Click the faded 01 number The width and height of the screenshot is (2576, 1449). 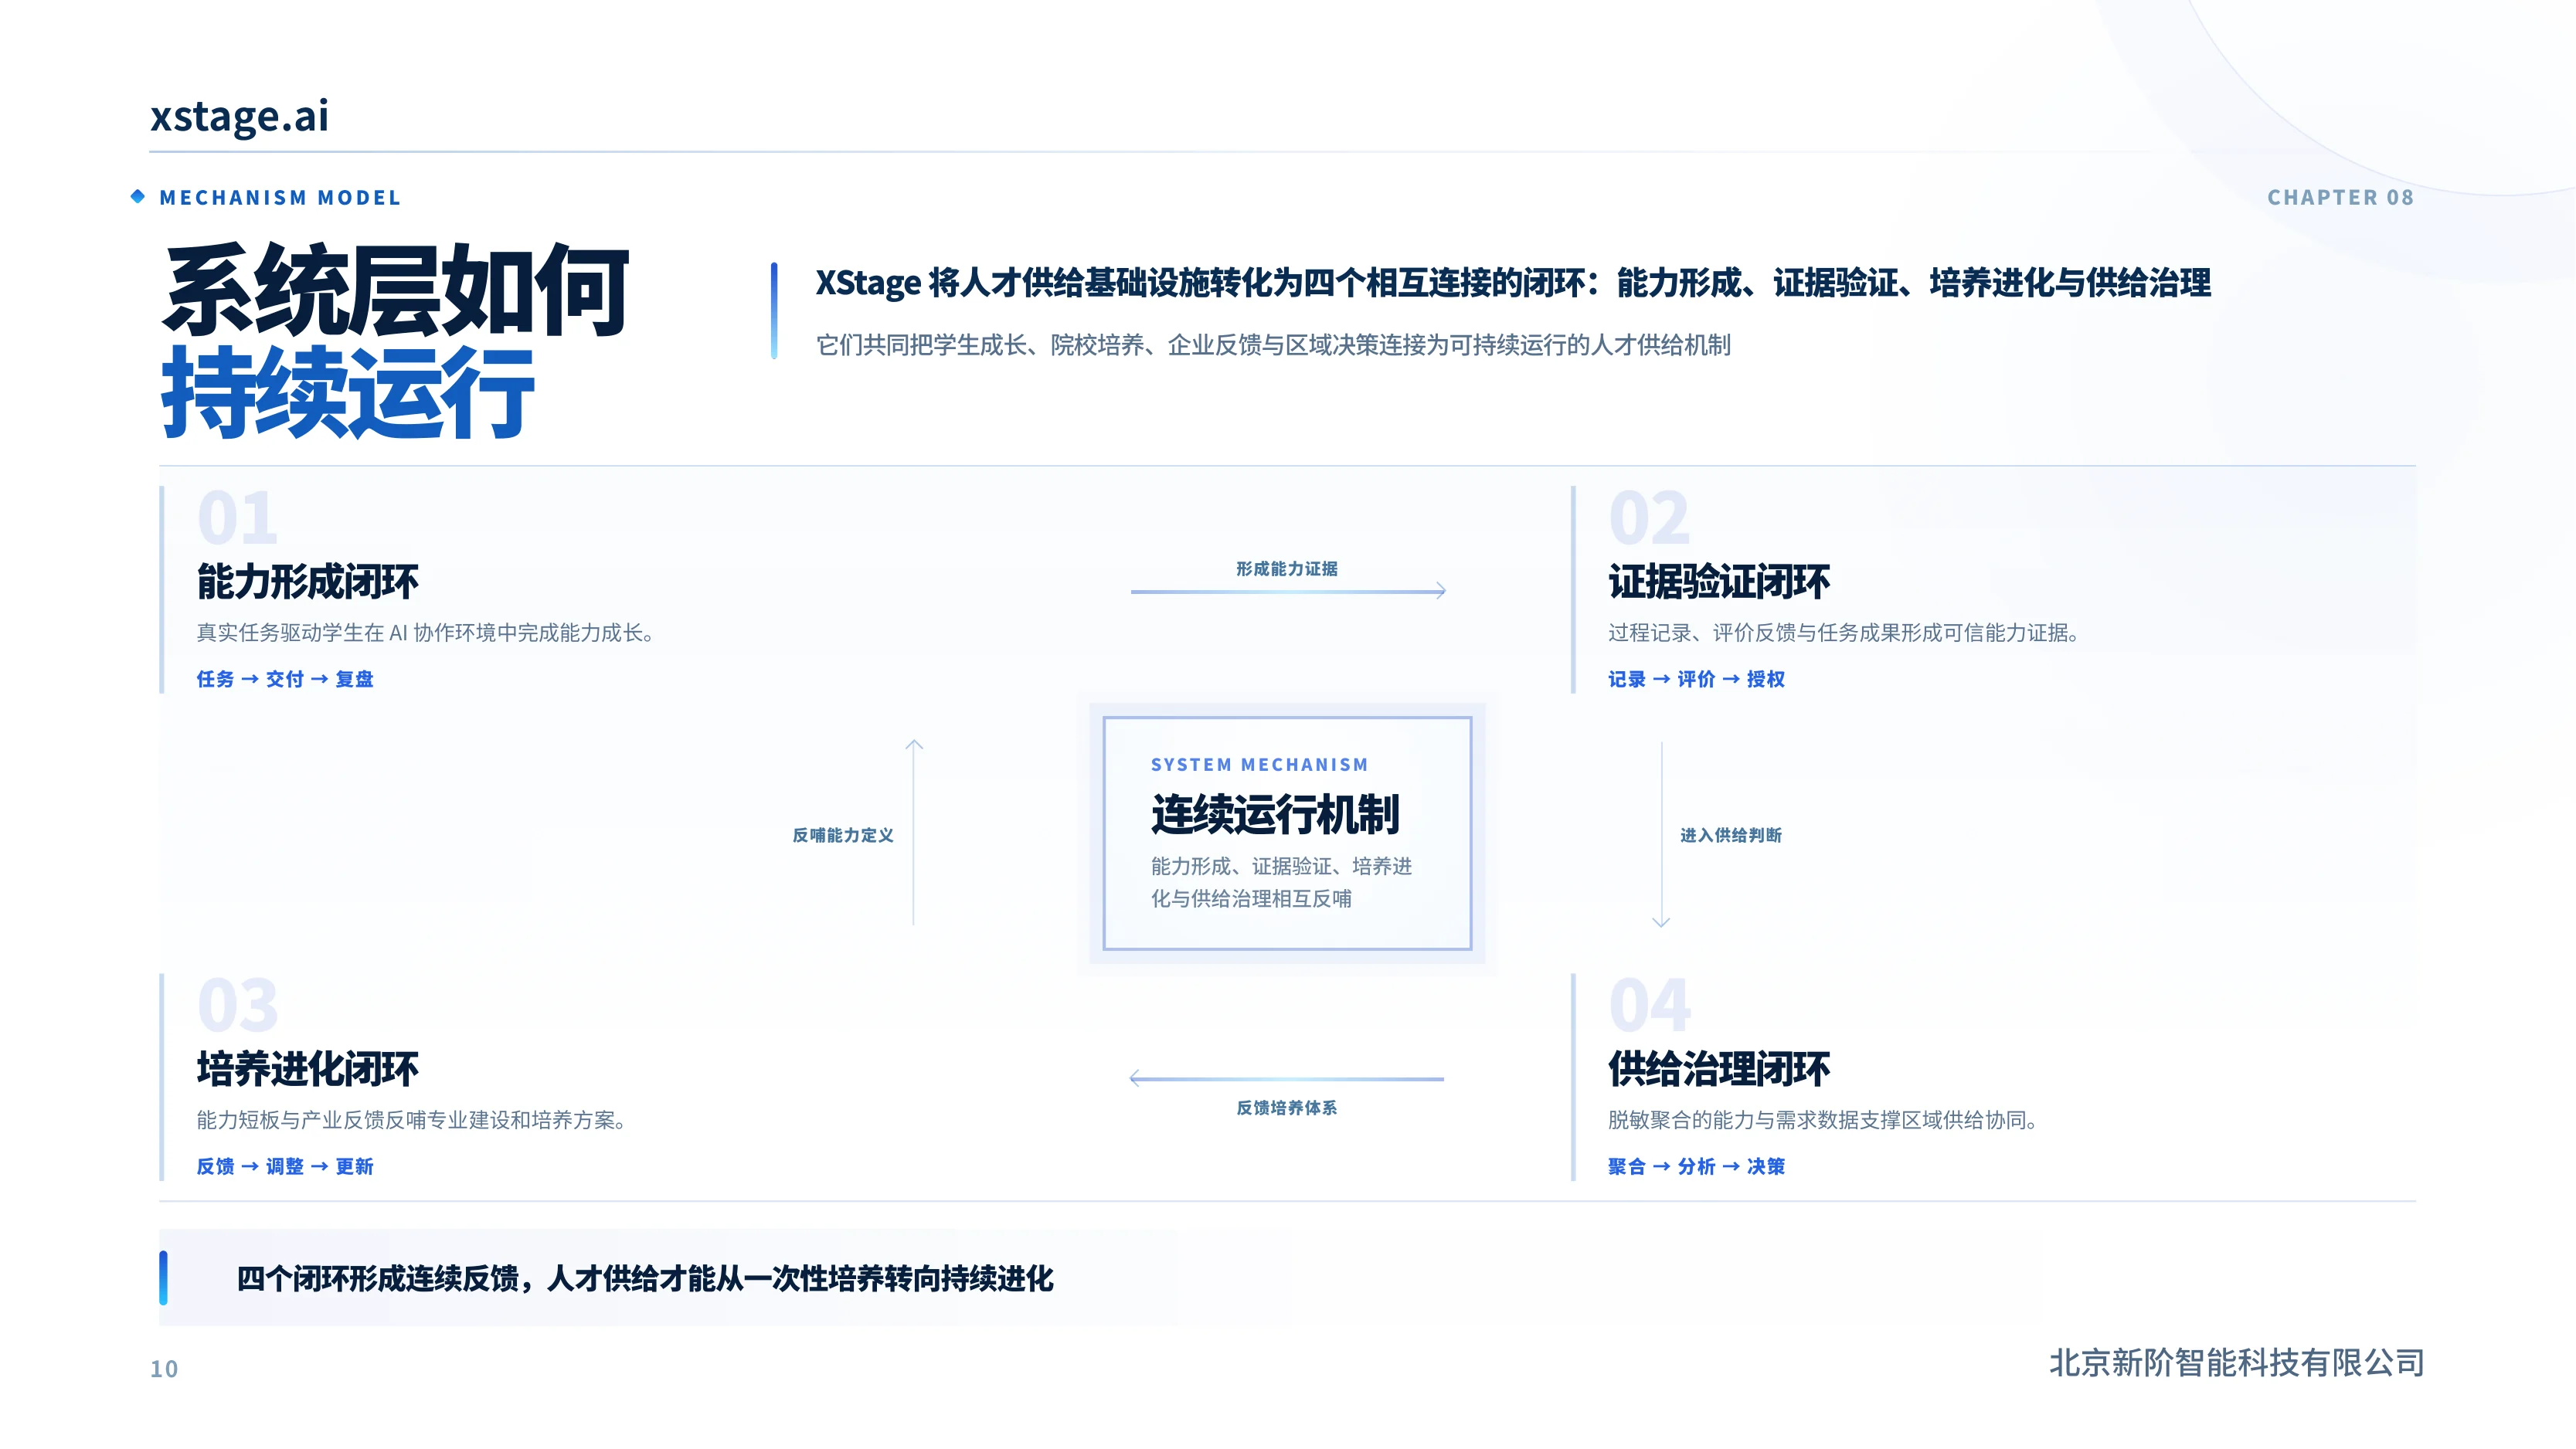click(x=237, y=518)
